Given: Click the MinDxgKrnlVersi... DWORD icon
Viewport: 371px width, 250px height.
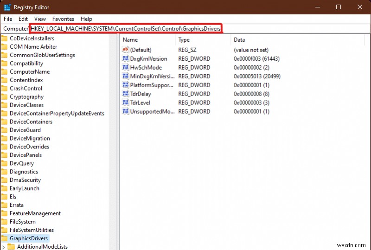Looking at the screenshot, I should pos(125,76).
